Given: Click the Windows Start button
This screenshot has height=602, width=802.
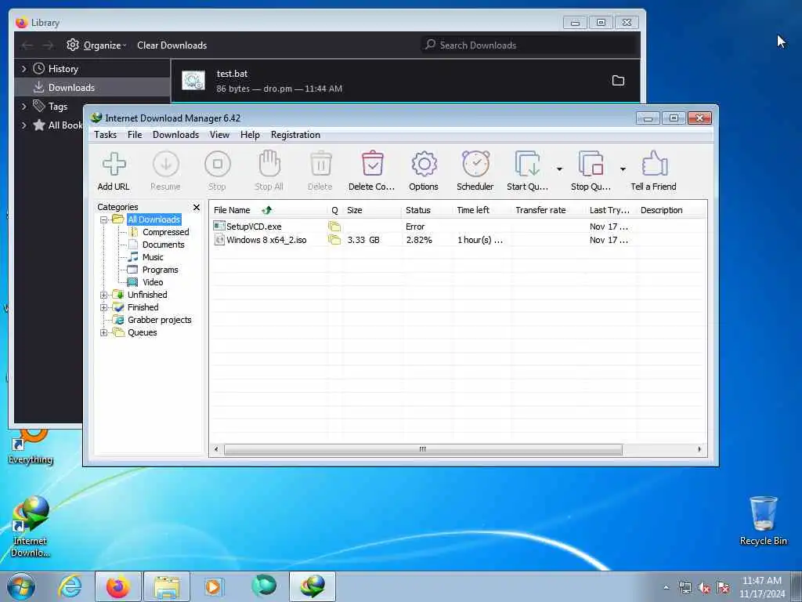Looking at the screenshot, I should click(21, 586).
